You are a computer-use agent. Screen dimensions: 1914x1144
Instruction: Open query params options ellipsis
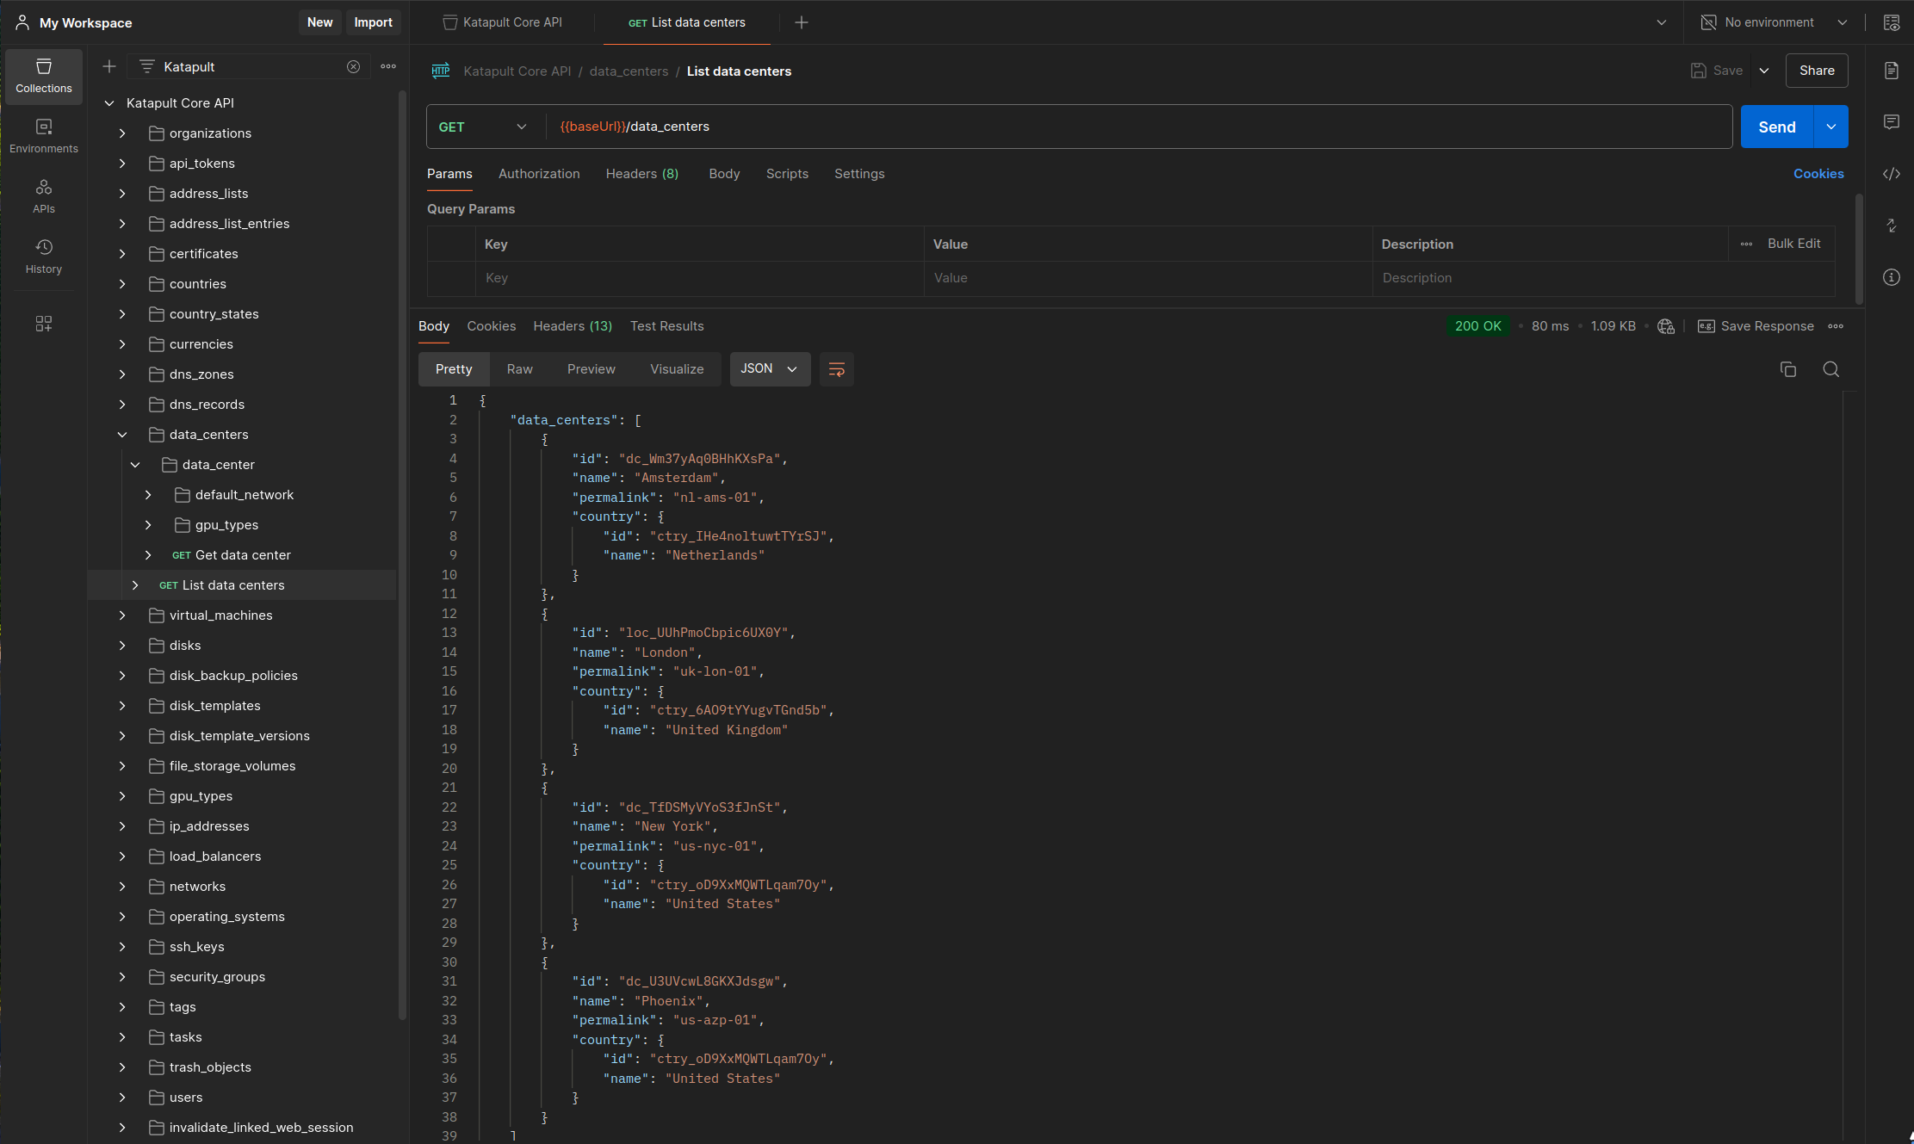[1746, 244]
